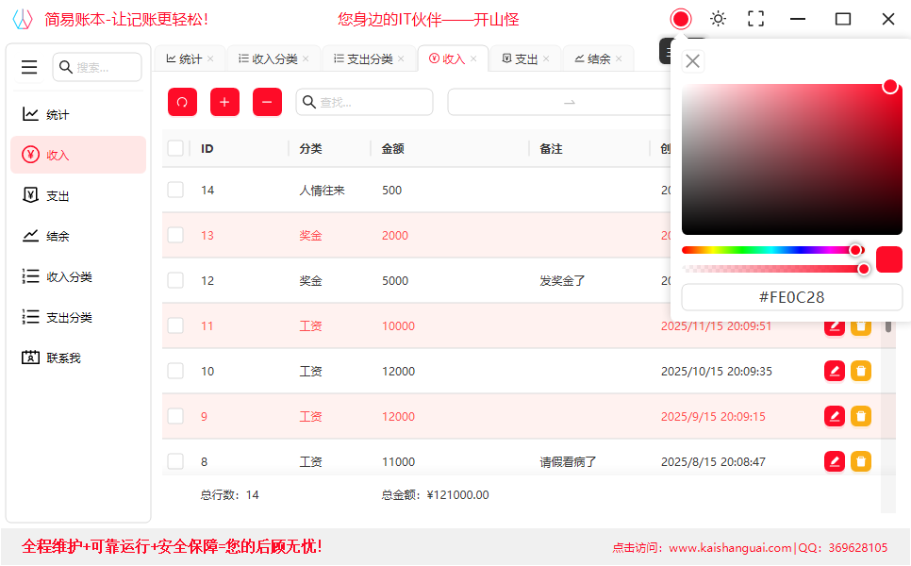Sort by the ID column header
This screenshot has height=566, width=911.
point(207,149)
